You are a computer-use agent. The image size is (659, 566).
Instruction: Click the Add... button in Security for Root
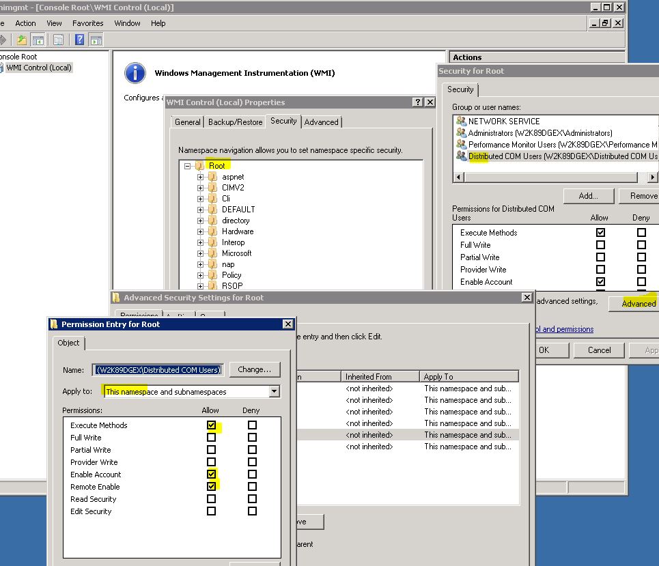click(x=589, y=196)
